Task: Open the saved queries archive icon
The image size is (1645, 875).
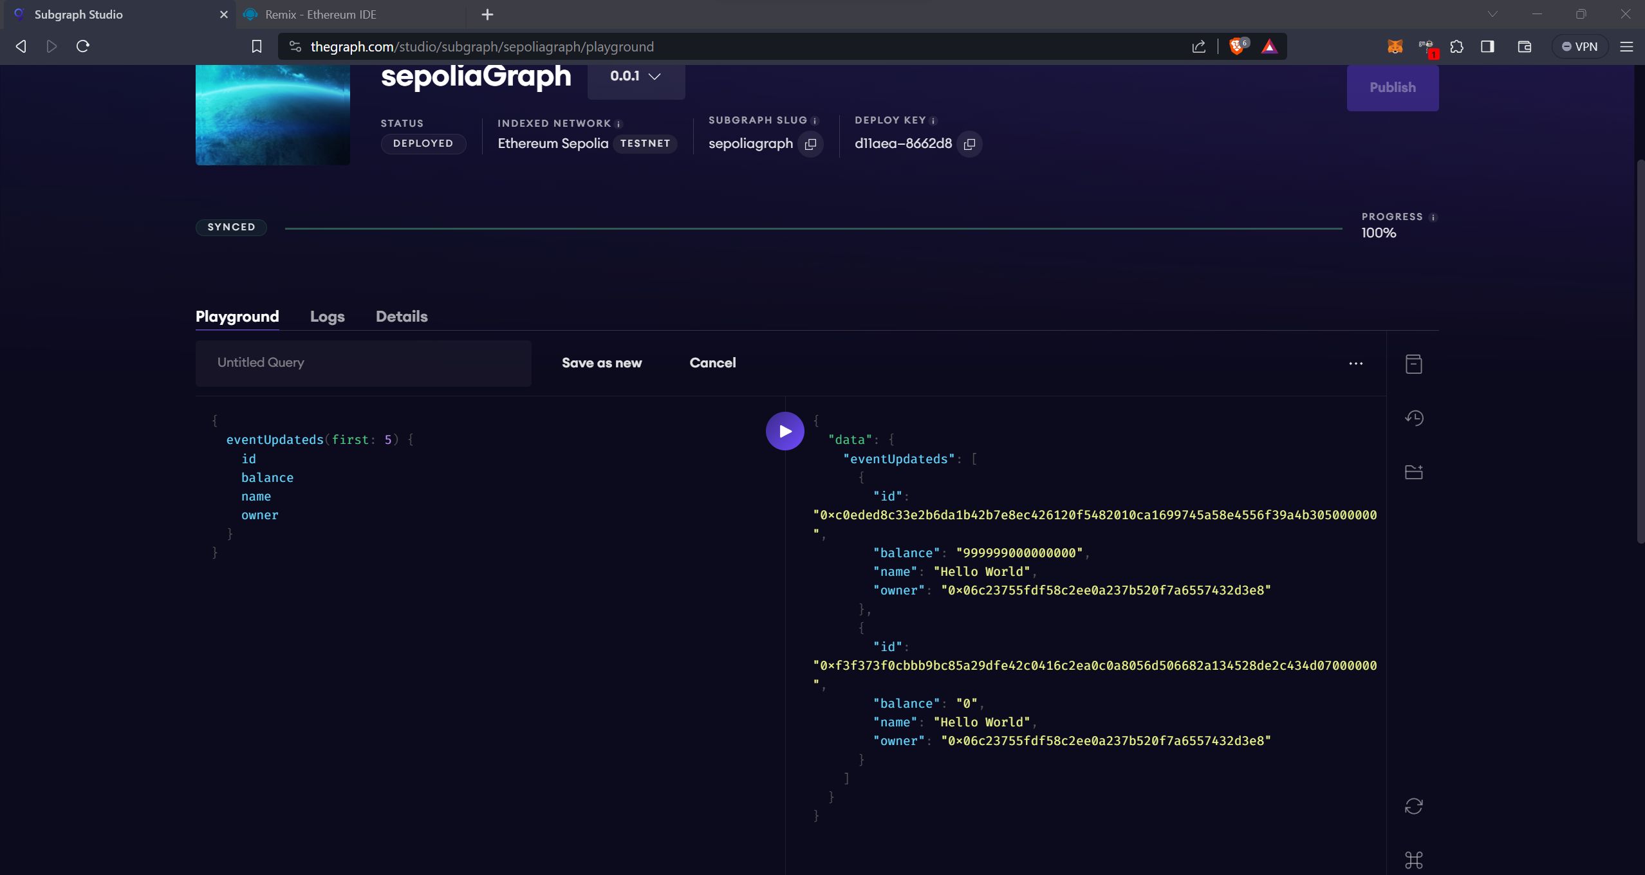Action: pos(1413,364)
